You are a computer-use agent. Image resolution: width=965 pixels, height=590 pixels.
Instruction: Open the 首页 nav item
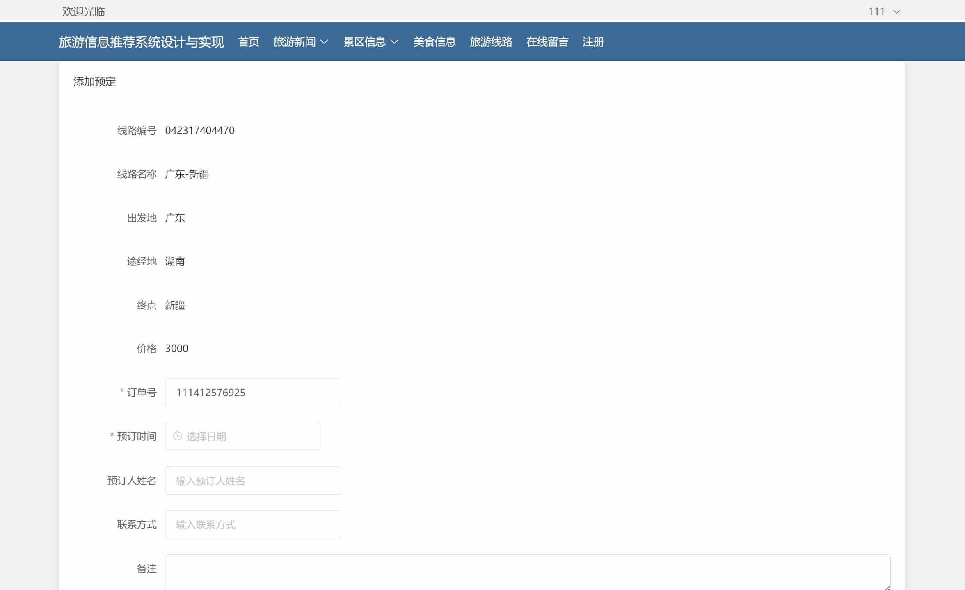[x=249, y=42]
